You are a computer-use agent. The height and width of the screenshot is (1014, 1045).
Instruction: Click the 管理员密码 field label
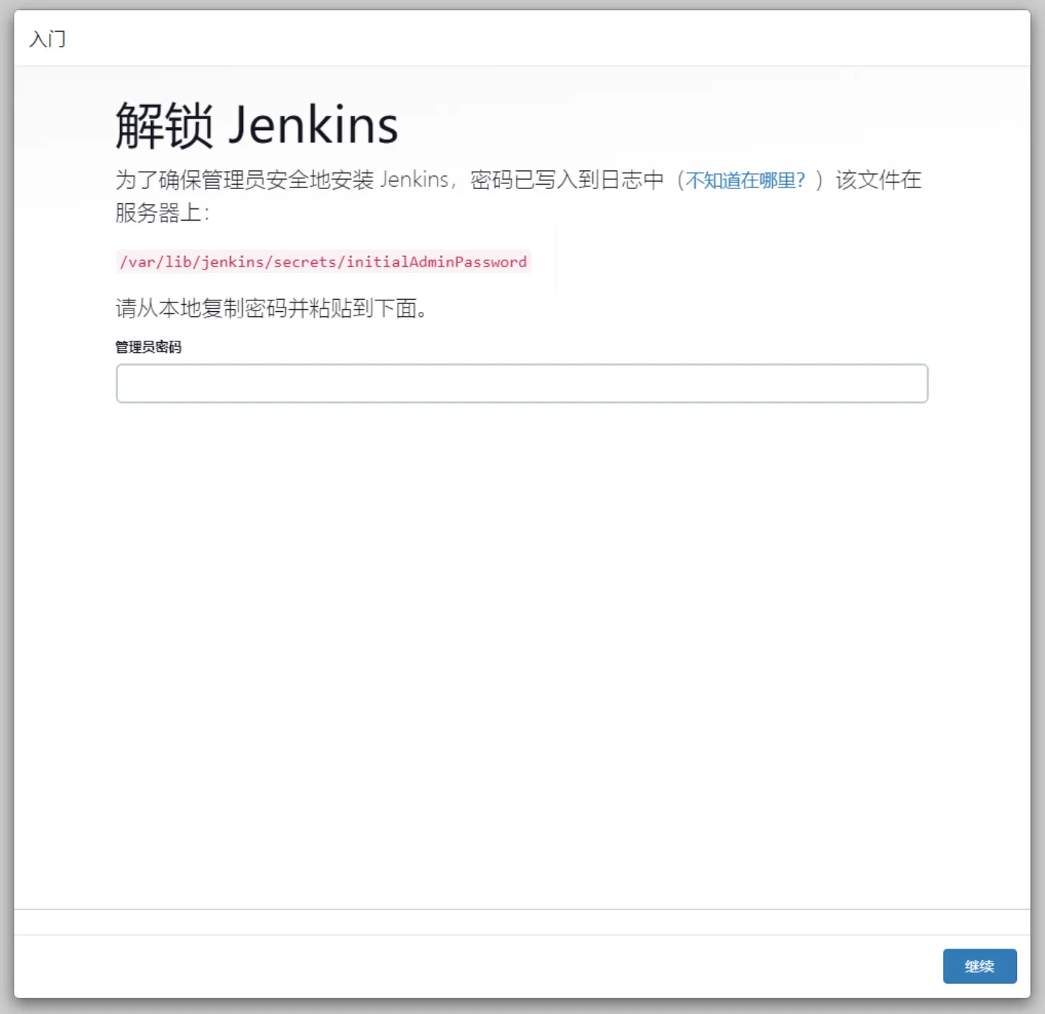click(147, 346)
